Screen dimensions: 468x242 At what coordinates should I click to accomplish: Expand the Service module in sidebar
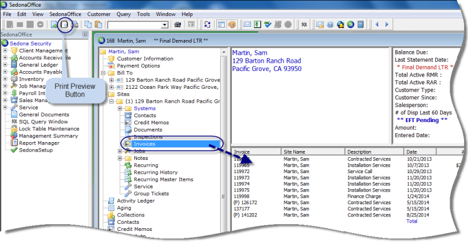tap(5, 107)
